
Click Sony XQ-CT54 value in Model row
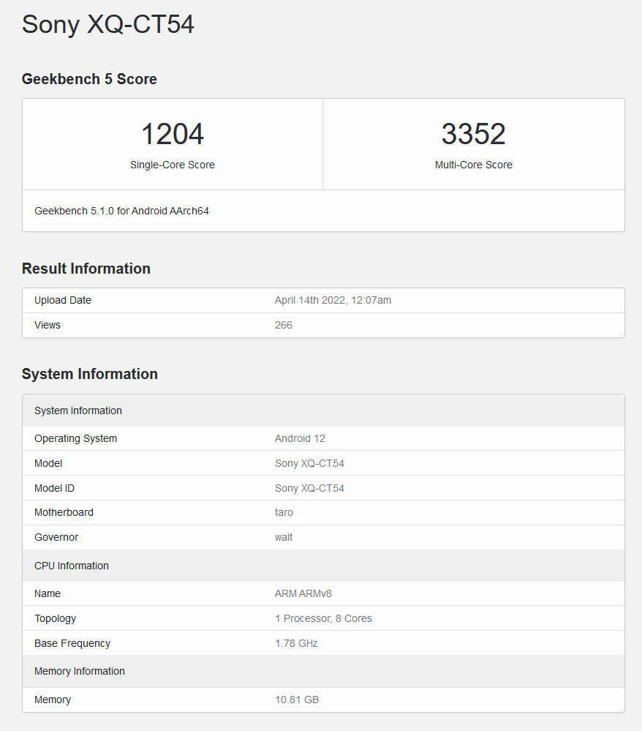click(x=309, y=463)
